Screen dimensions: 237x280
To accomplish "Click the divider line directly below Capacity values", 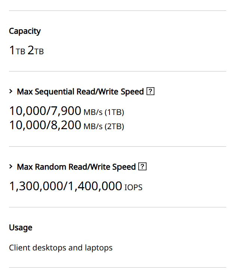I will (117, 71).
